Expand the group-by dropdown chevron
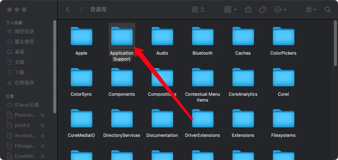The height and width of the screenshot is (160, 338). [235, 10]
